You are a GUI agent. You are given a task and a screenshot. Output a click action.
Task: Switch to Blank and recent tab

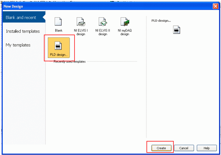point(21,18)
